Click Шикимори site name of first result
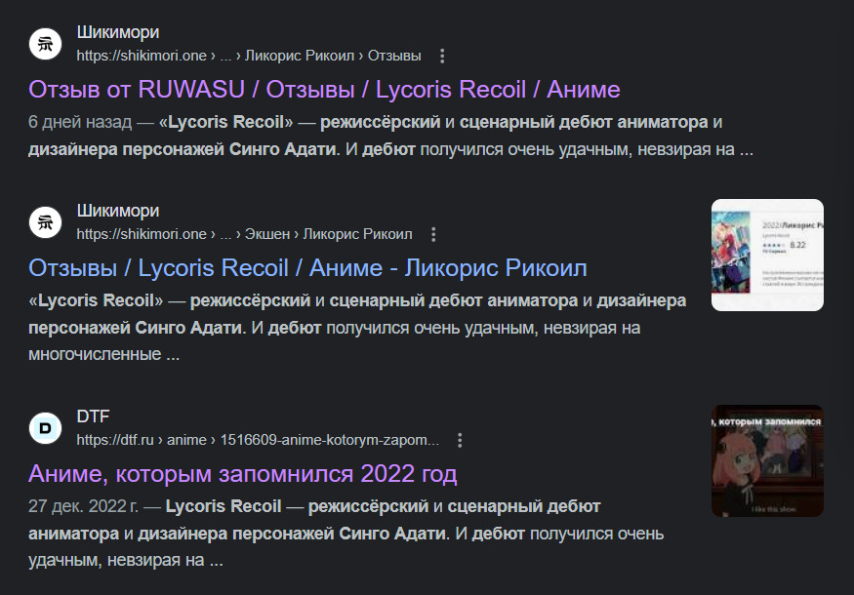 tap(118, 32)
